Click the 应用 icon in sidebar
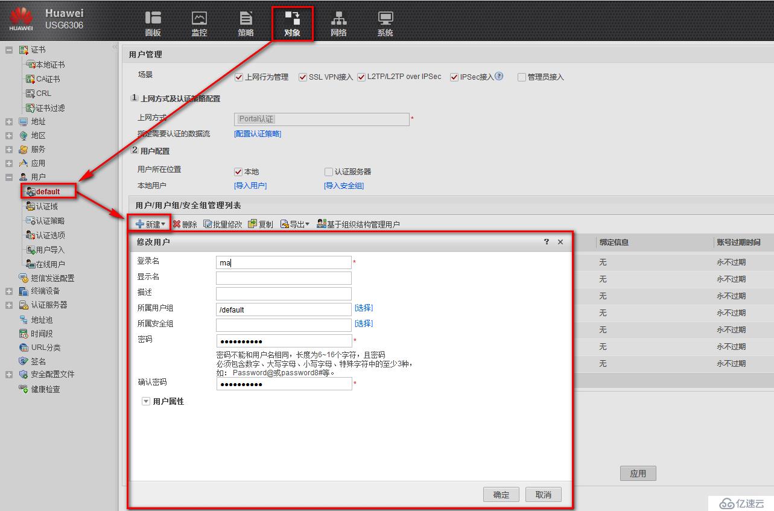 point(24,163)
